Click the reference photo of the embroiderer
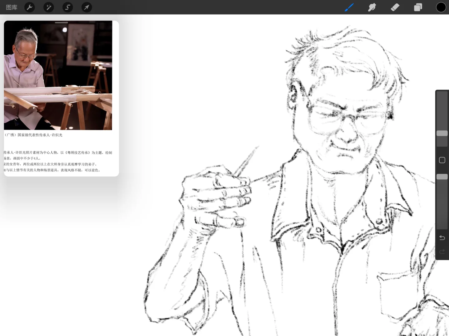Screen dimensions: 449x336 [x=58, y=75]
